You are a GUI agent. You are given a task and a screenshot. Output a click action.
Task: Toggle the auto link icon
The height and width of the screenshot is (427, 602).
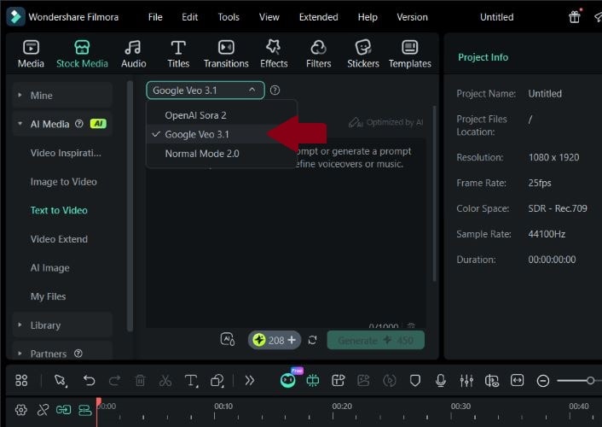63,410
